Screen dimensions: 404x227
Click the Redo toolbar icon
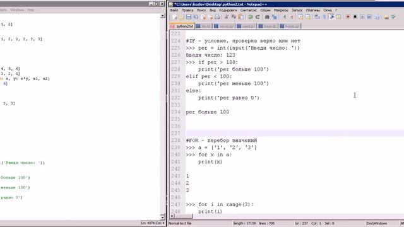(x=258, y=17)
